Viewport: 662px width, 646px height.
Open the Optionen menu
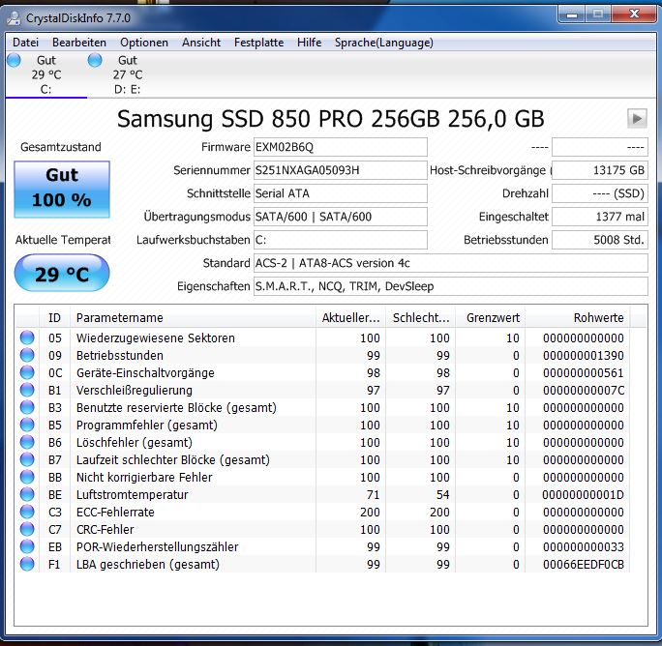point(144,43)
